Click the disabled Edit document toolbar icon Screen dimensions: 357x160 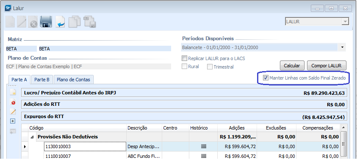point(22,22)
